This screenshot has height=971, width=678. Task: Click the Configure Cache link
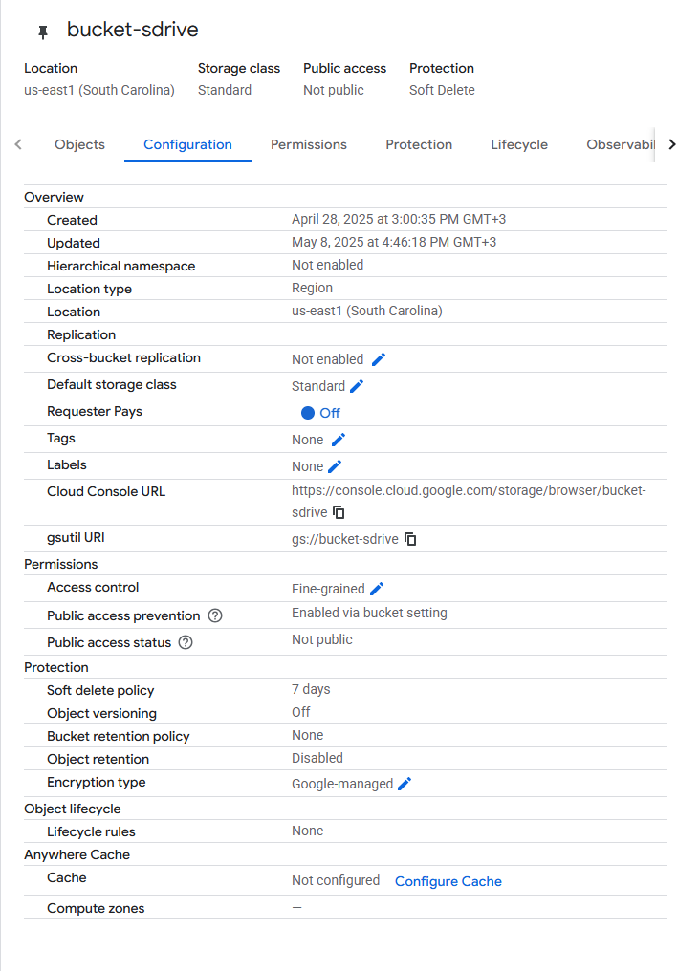(x=448, y=881)
